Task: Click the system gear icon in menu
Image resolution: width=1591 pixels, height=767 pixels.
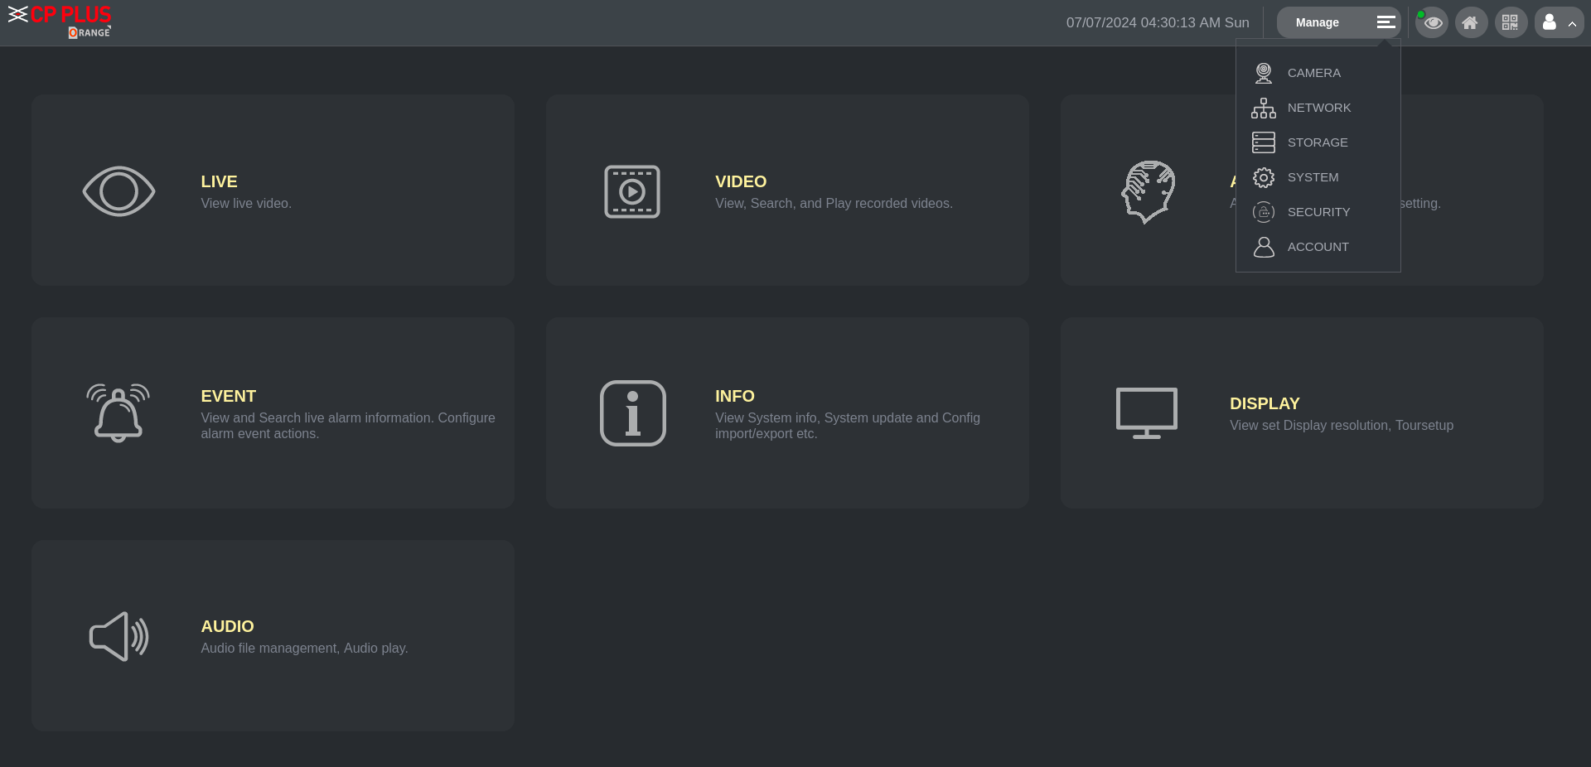Action: click(x=1264, y=177)
